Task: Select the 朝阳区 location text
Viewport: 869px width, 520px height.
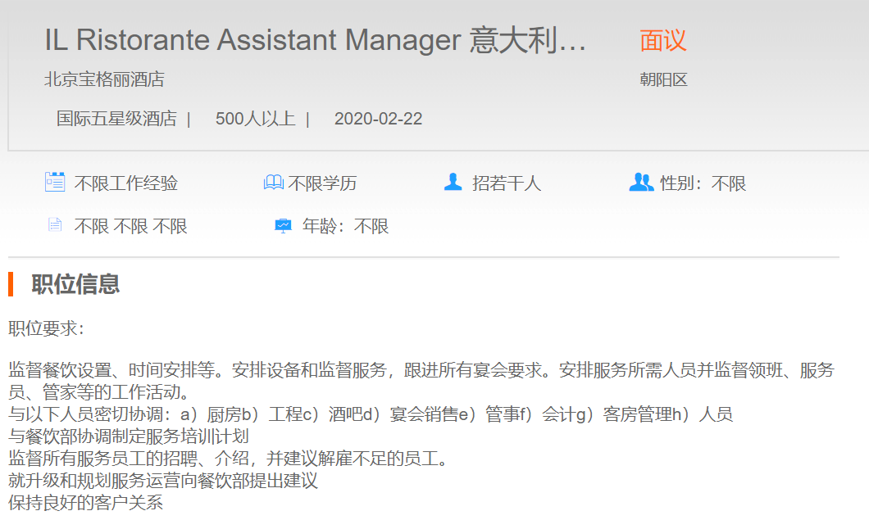Action: [x=663, y=79]
